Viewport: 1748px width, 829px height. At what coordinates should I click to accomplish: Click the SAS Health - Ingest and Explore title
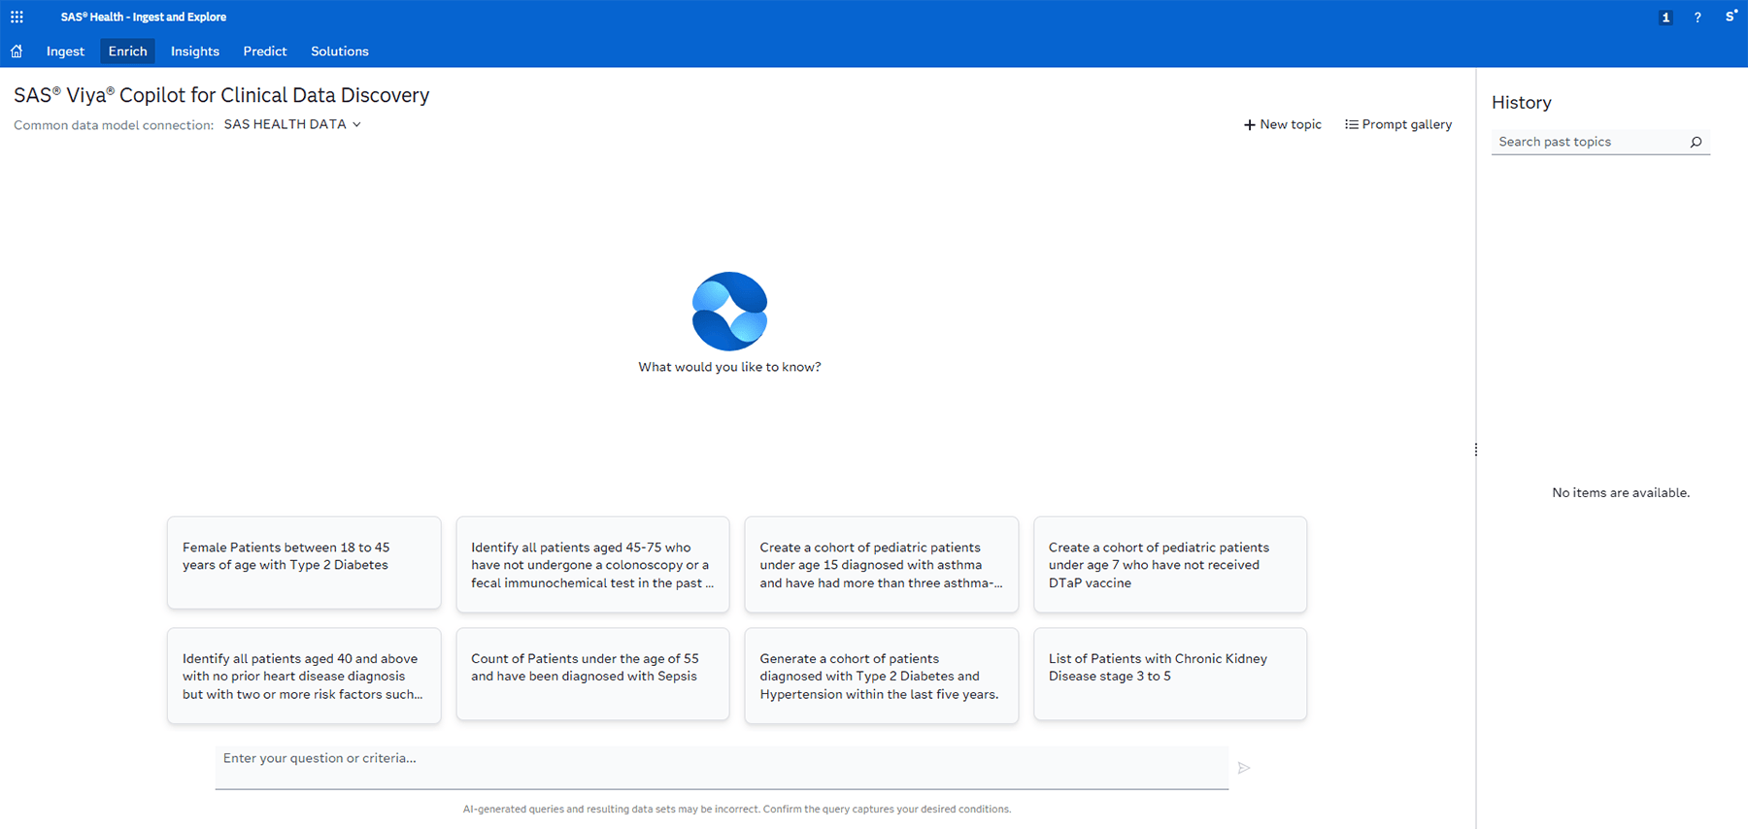coord(144,17)
